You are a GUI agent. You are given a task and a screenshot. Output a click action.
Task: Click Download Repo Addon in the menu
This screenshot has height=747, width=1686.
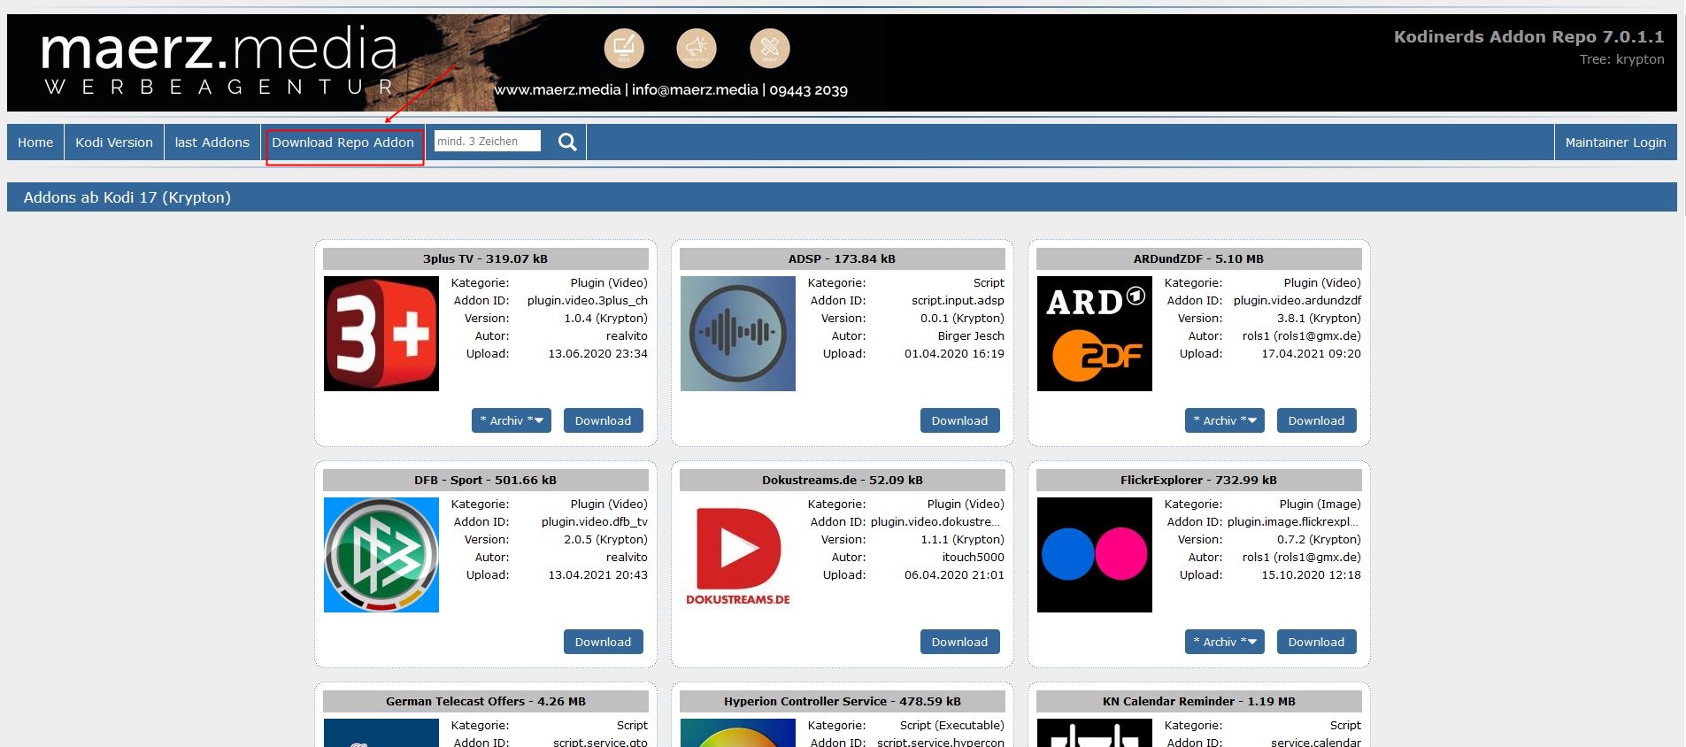(343, 142)
